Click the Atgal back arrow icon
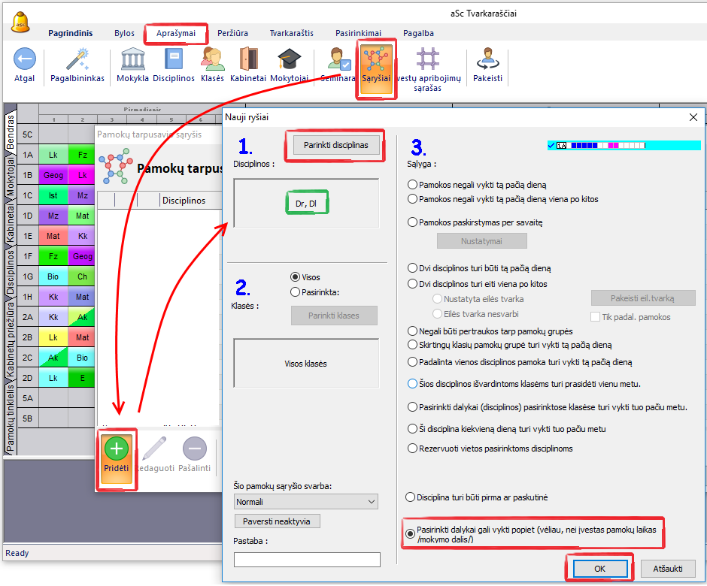707x586 pixels. (x=24, y=59)
